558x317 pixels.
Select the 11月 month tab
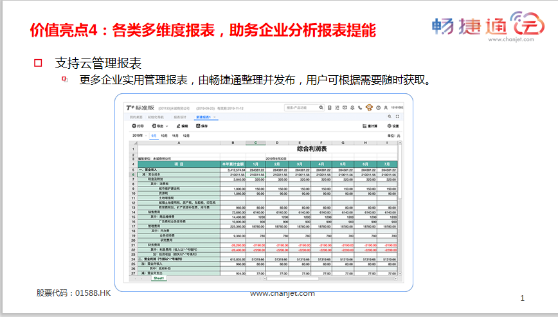(x=175, y=136)
